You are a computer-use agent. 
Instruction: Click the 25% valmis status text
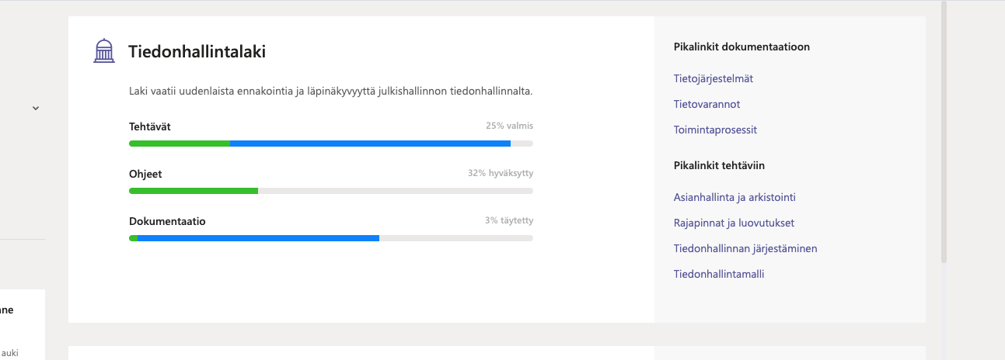[x=509, y=126]
